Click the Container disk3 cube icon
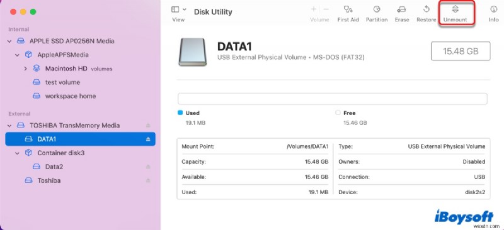The image size is (504, 230). point(28,153)
